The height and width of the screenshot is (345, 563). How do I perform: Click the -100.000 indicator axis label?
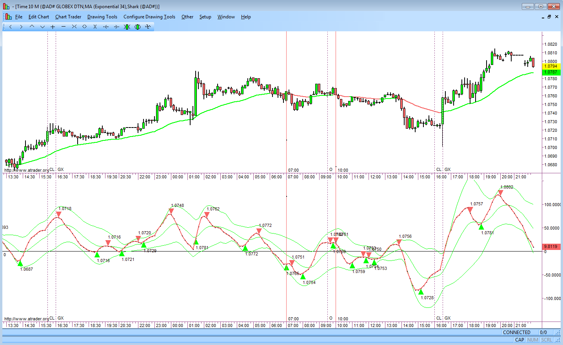click(x=552, y=298)
